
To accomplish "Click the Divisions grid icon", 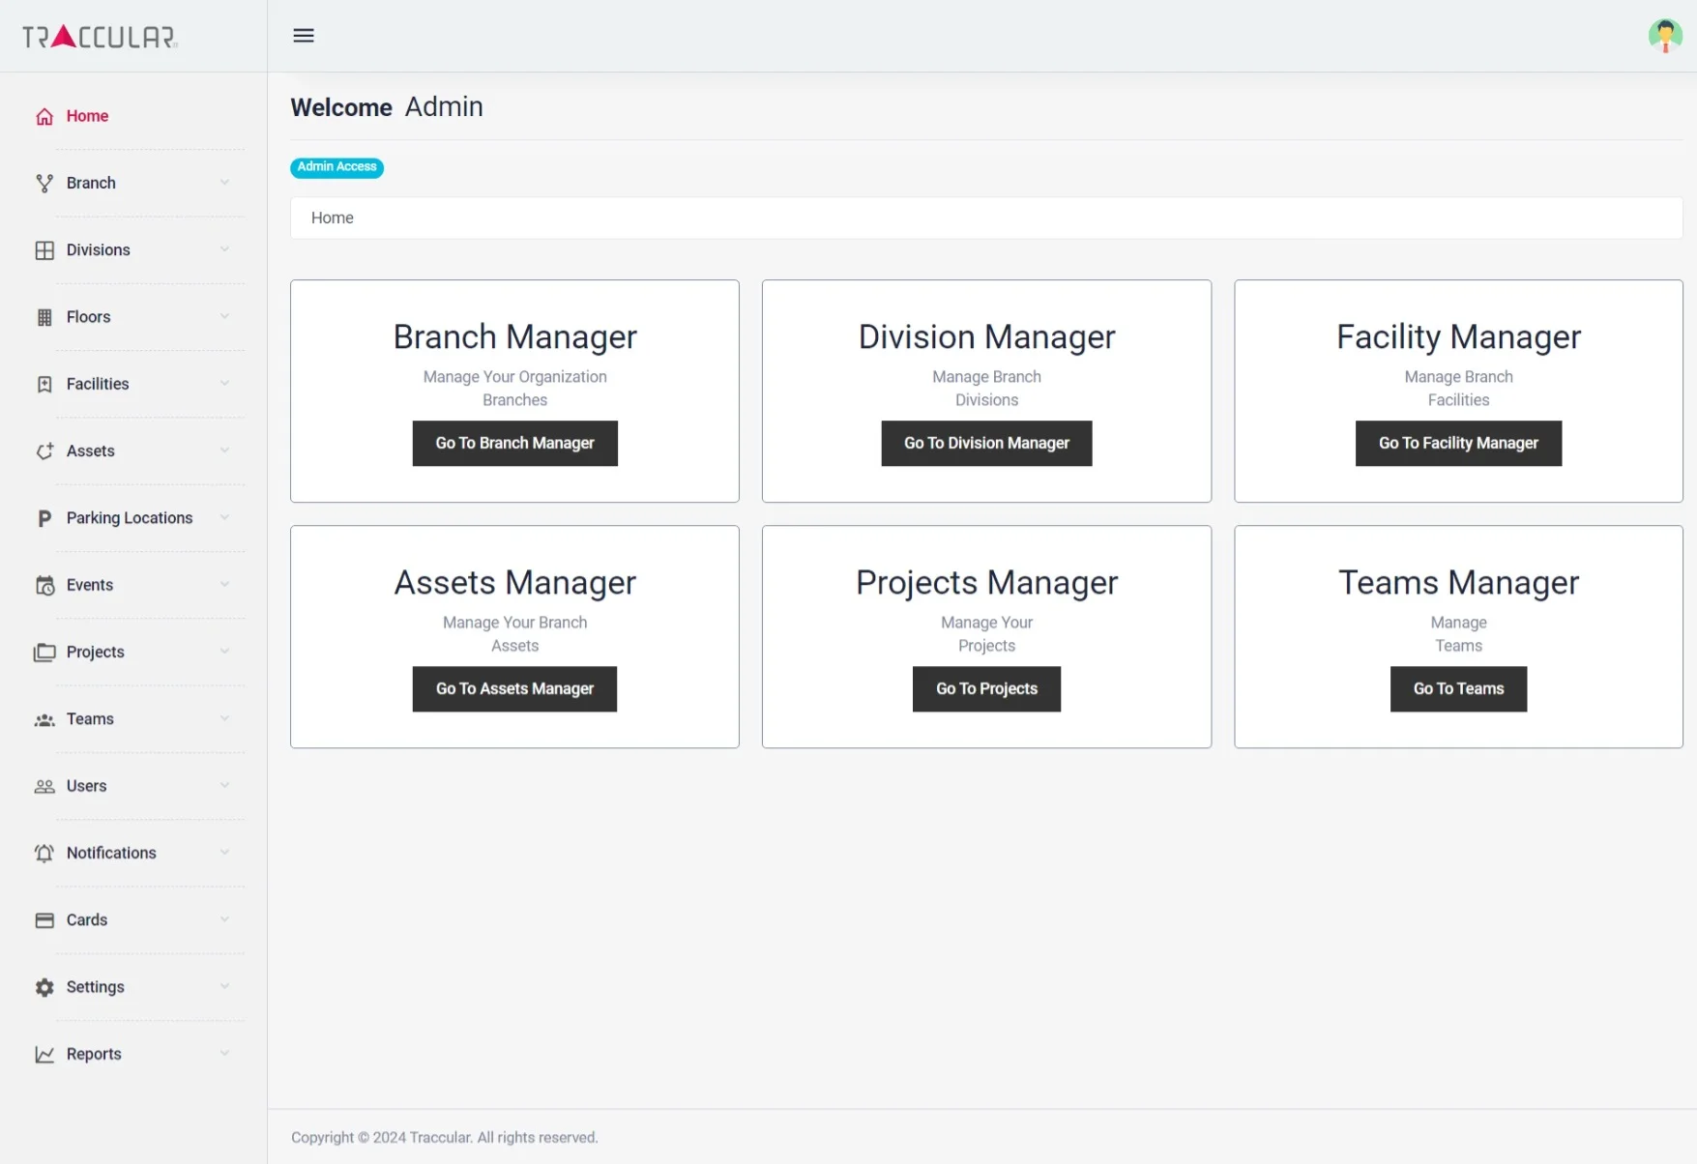I will pos(44,250).
